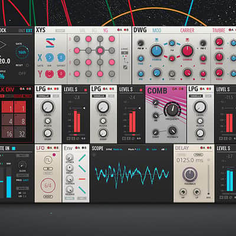This screenshot has height=236, width=236.
Task: Click the large blue DWG modulator coarse knob
Action: [x=156, y=51]
